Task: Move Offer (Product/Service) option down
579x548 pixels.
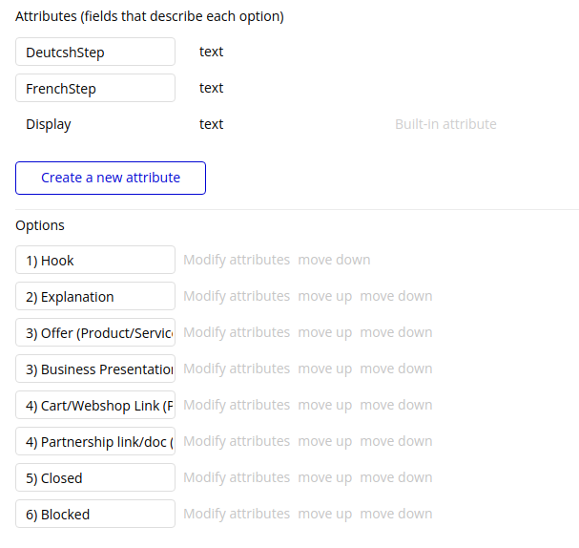Action: pos(396,332)
